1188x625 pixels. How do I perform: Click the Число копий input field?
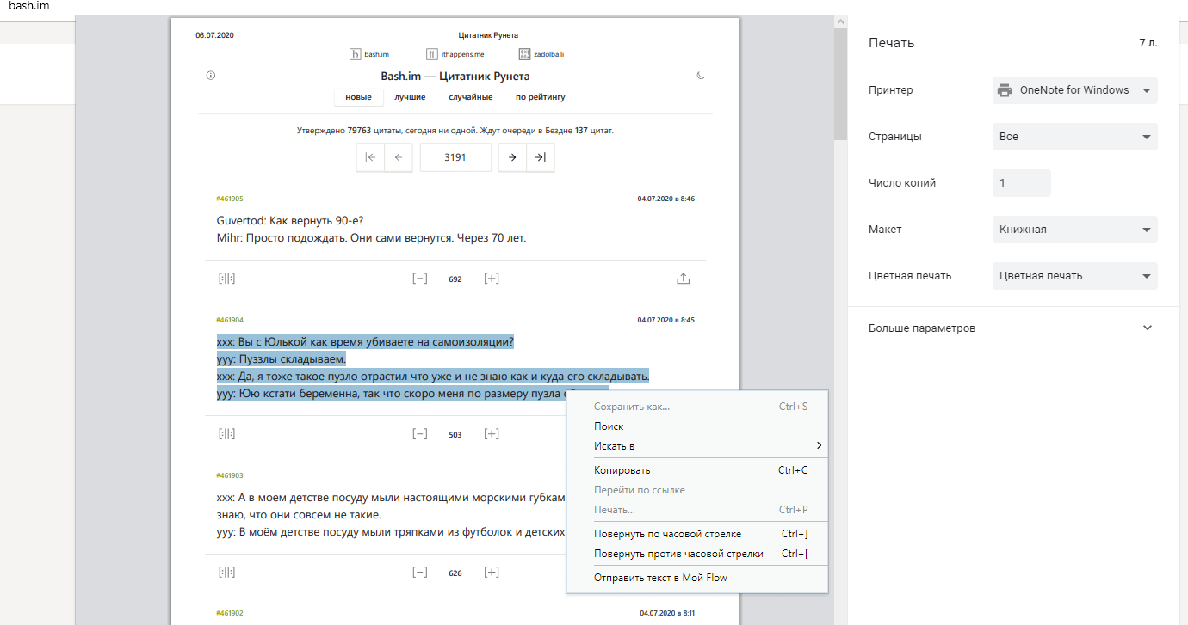click(x=1021, y=183)
